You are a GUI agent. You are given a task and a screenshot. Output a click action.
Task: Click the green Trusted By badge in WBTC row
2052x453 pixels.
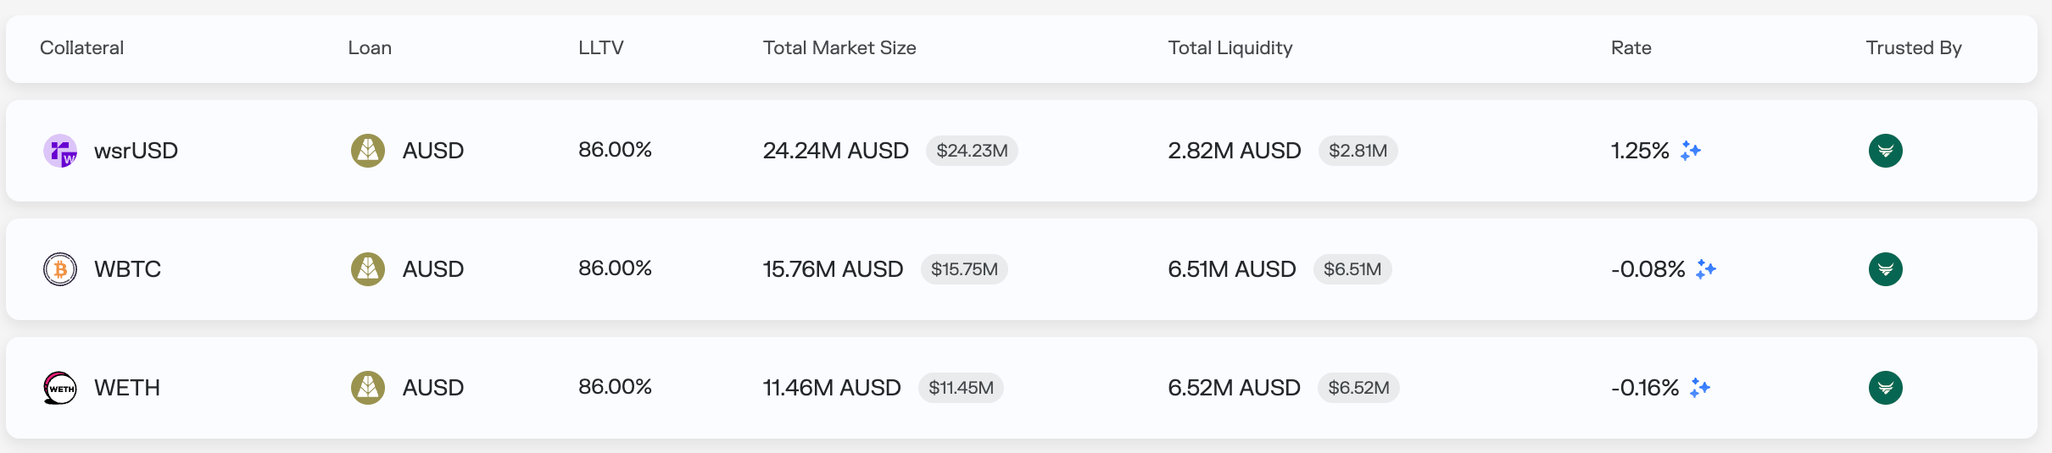pos(1886,269)
